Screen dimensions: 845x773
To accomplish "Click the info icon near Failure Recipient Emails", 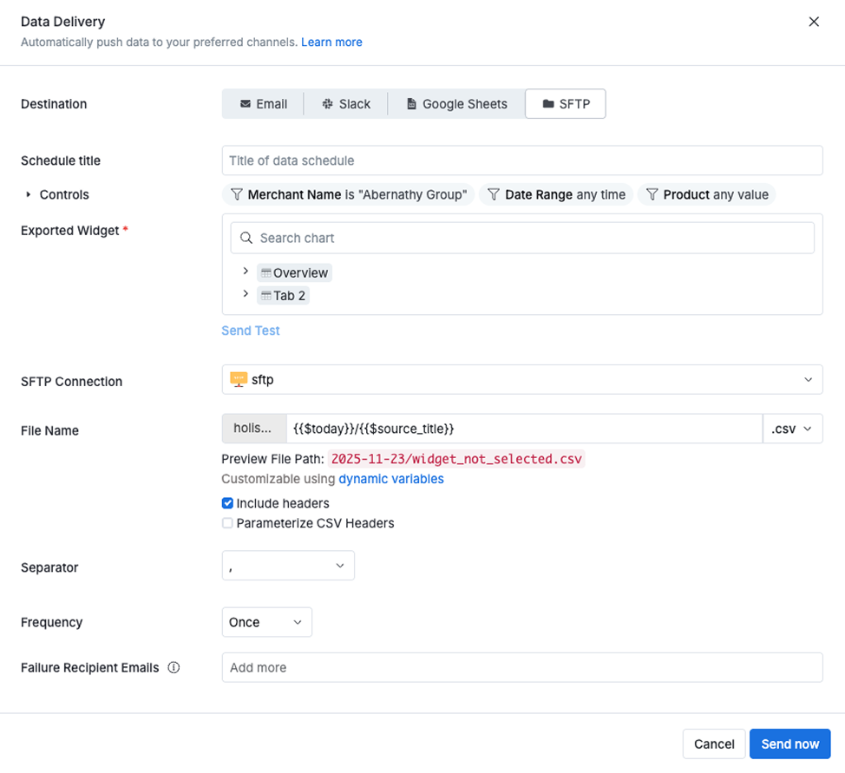I will click(174, 667).
